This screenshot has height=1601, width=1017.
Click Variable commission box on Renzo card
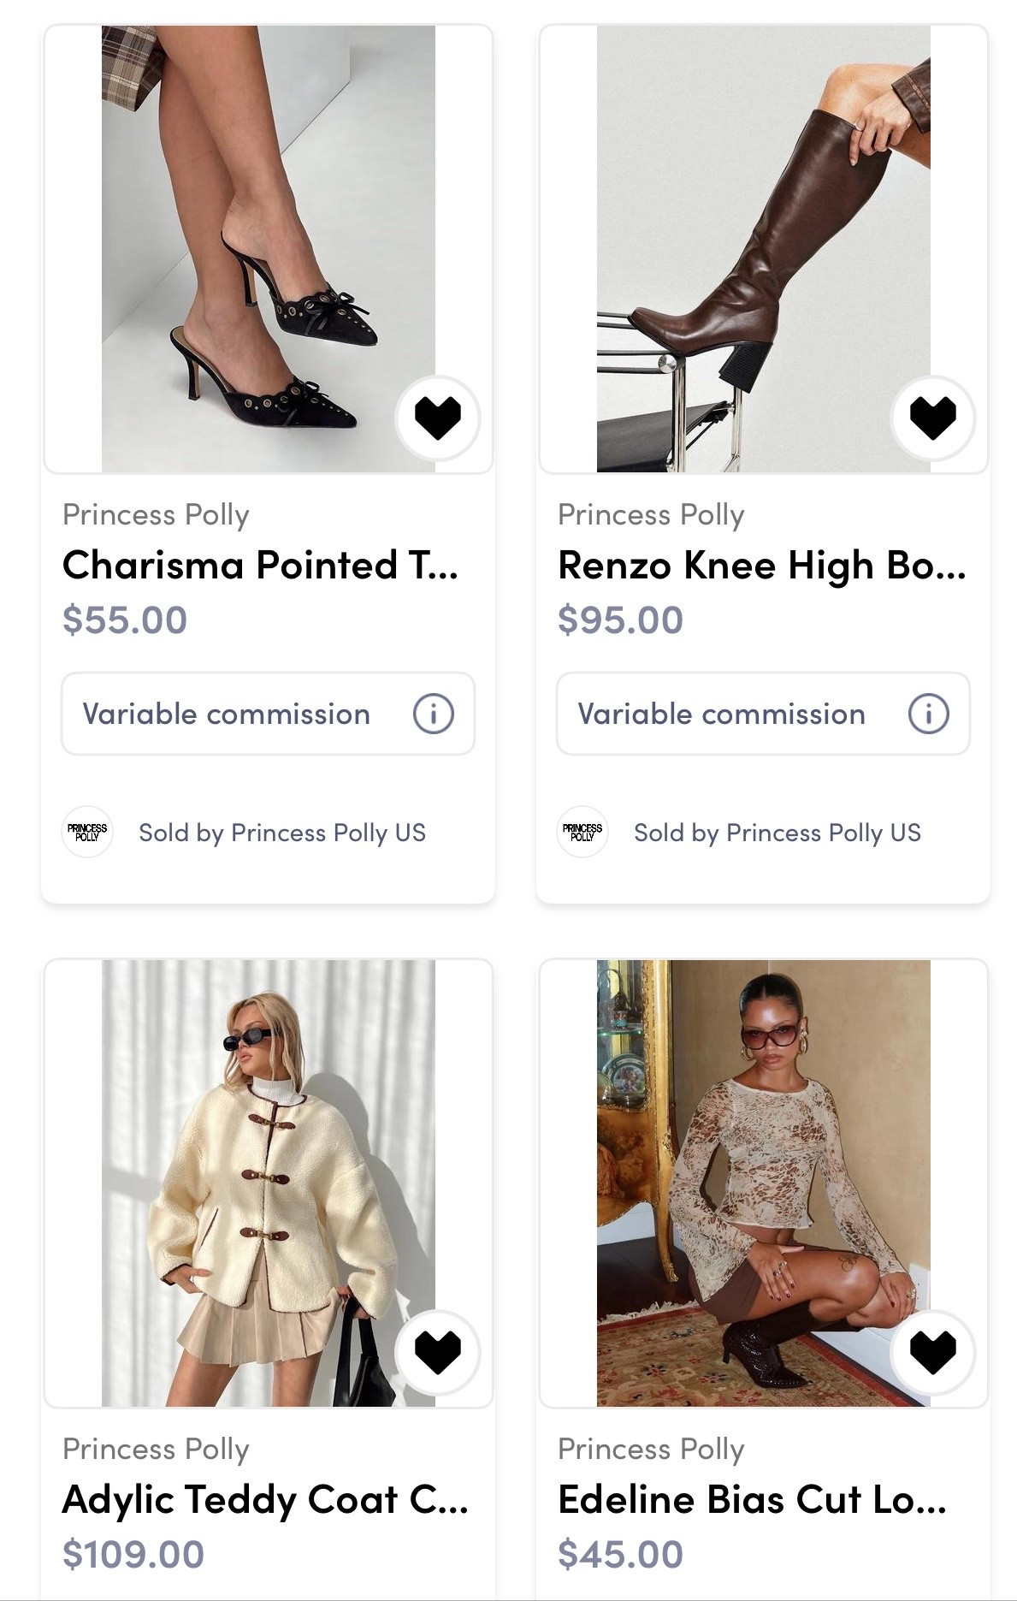(x=722, y=714)
